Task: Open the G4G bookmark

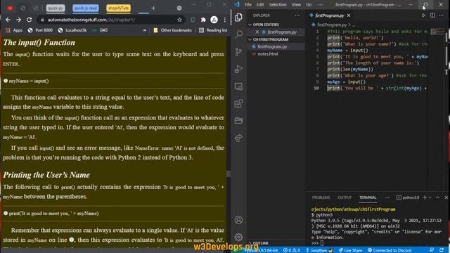Action: [x=100, y=30]
